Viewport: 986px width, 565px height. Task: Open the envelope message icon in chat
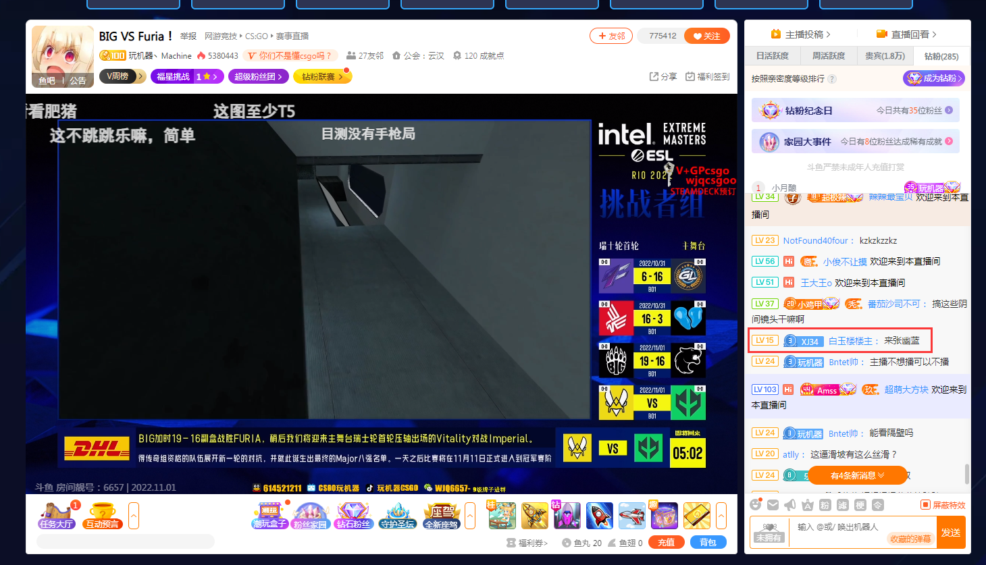[x=773, y=505]
